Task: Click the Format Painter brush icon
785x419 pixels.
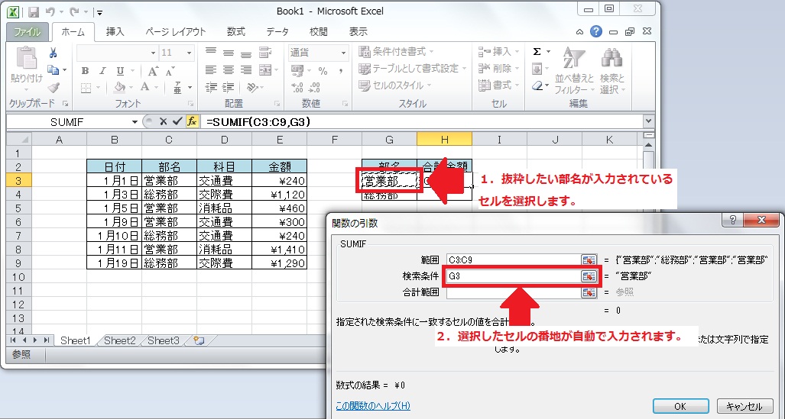Action: click(53, 88)
